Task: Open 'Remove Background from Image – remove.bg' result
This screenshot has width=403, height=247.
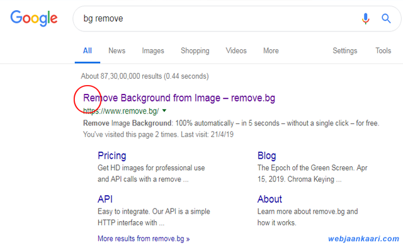Action: 179,98
